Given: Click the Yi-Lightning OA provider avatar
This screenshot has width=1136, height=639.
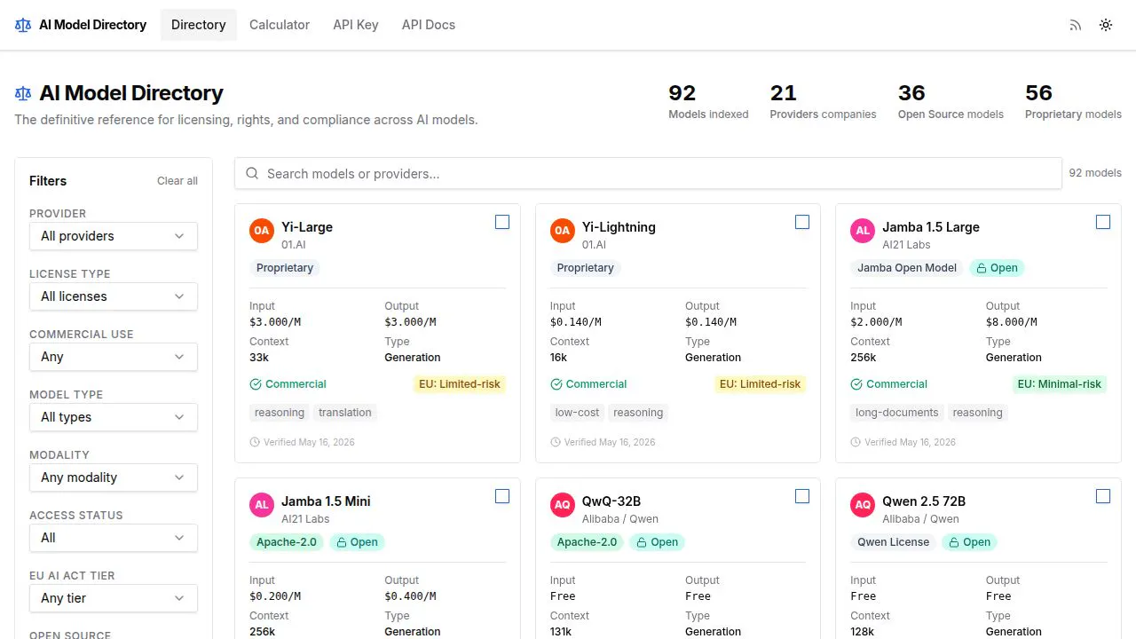Looking at the screenshot, I should pos(562,231).
